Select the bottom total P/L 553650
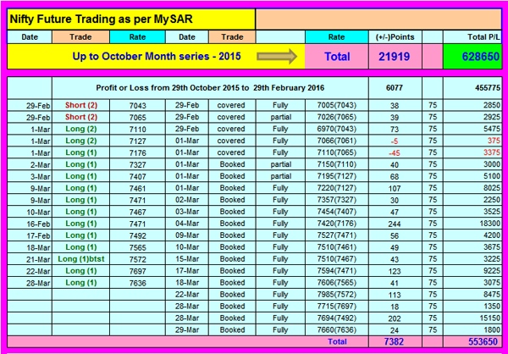The width and height of the screenshot is (508, 354). click(472, 341)
